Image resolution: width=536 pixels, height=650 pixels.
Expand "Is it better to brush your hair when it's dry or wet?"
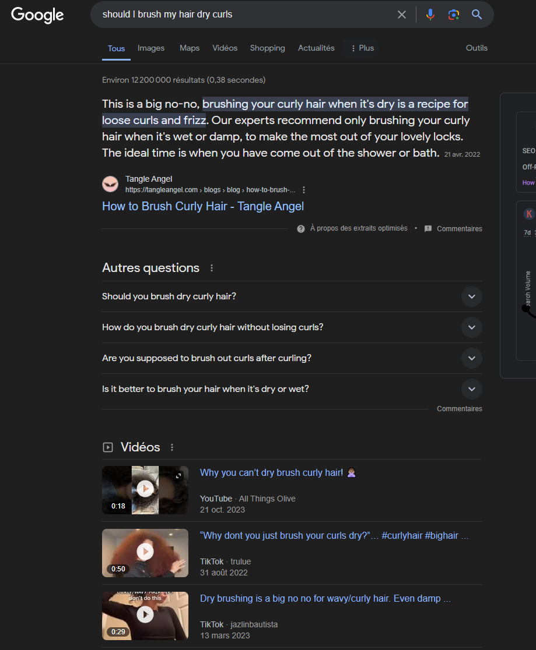point(471,389)
